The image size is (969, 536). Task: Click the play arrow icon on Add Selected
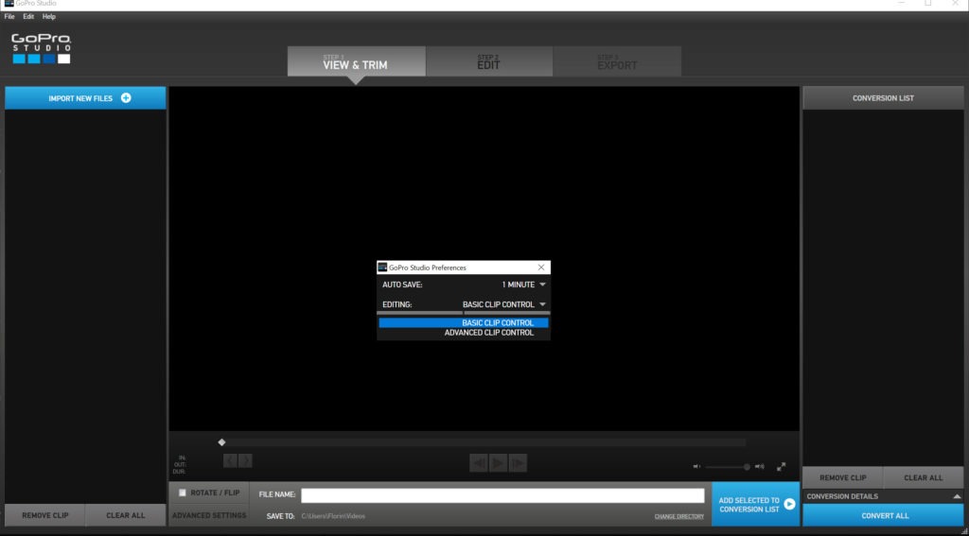(789, 505)
